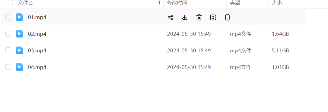The height and width of the screenshot is (112, 328).
Task: Click the video icon of 01.mp4
Action: [x=20, y=17]
